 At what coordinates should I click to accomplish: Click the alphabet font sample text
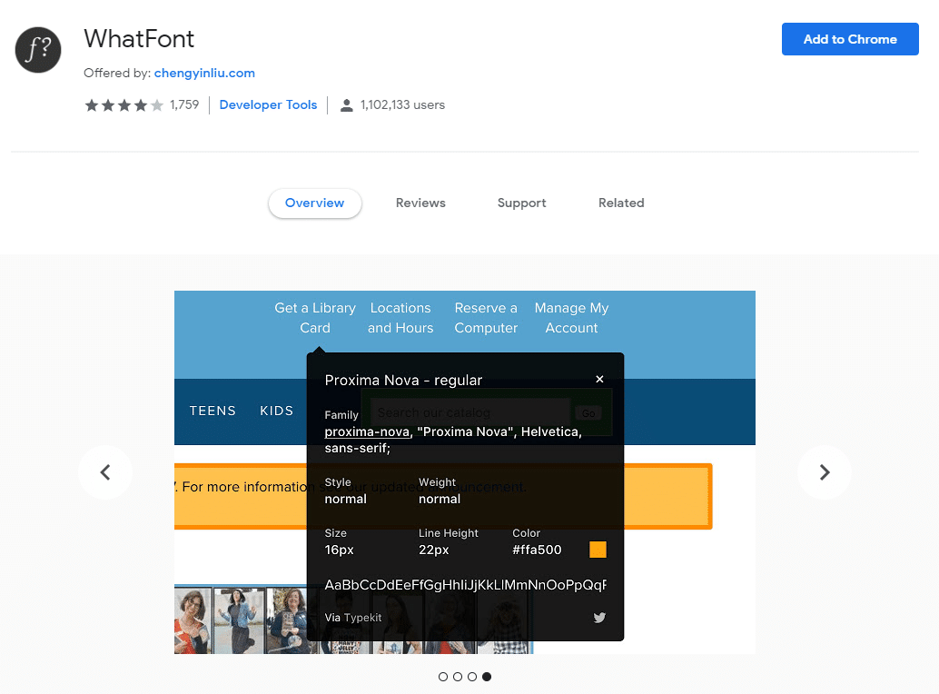(465, 585)
